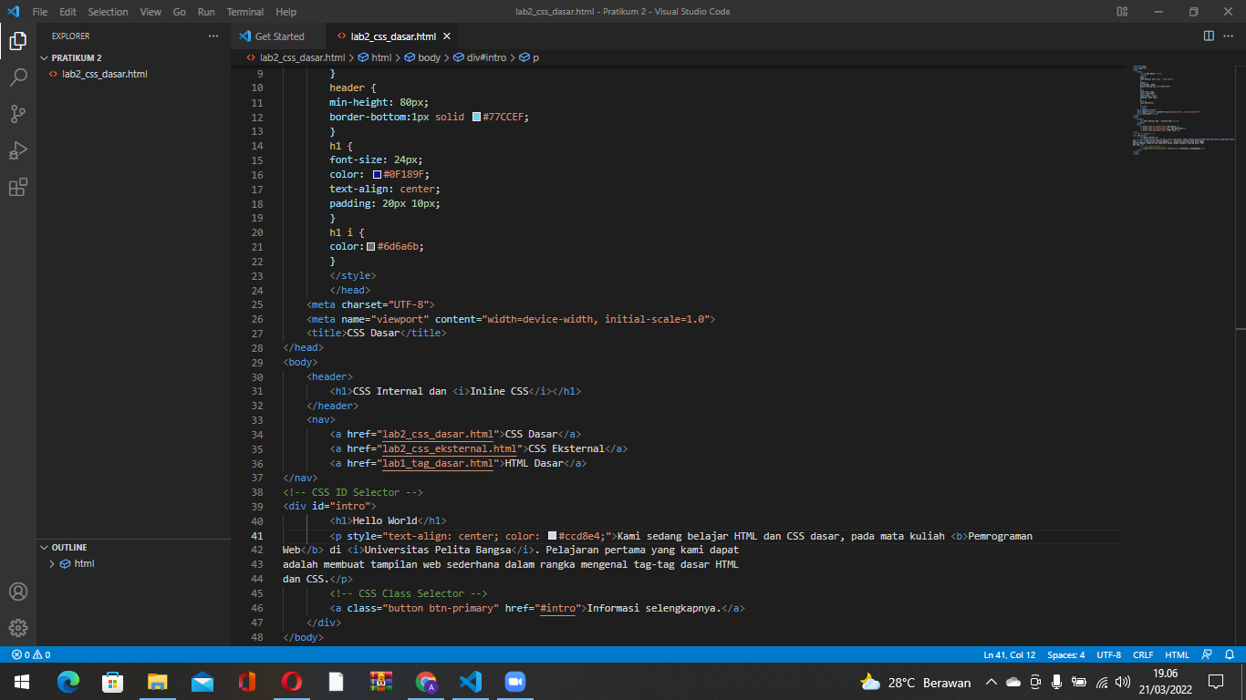Open the notifications bell in status bar

click(x=1230, y=654)
